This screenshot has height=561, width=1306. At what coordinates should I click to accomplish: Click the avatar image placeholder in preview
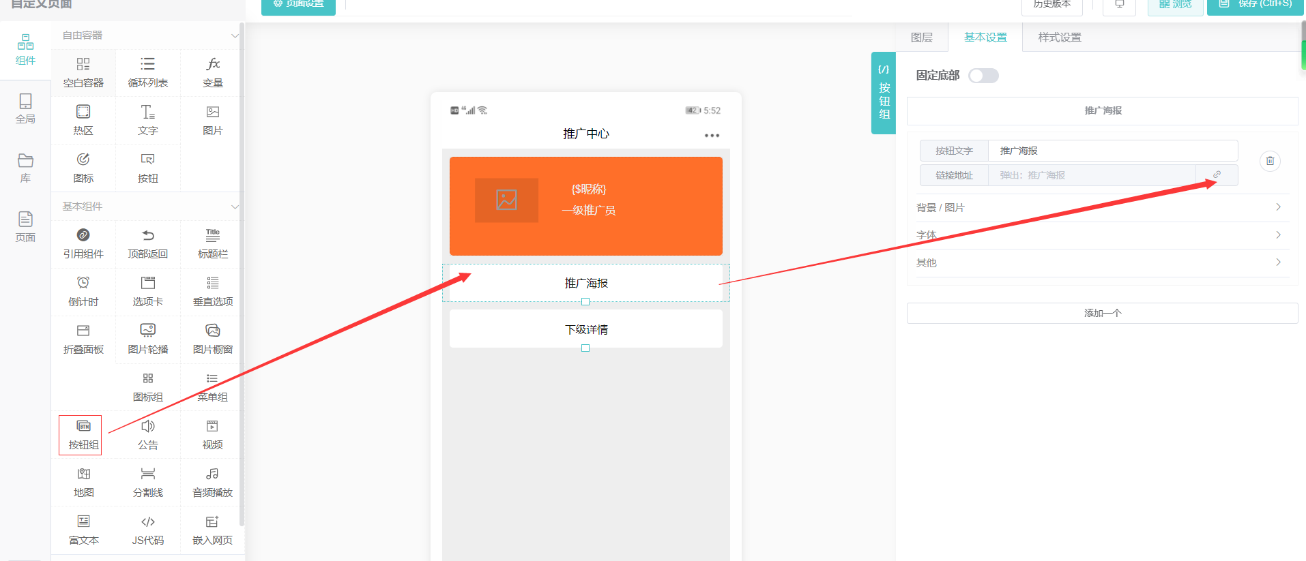pyautogui.click(x=506, y=200)
